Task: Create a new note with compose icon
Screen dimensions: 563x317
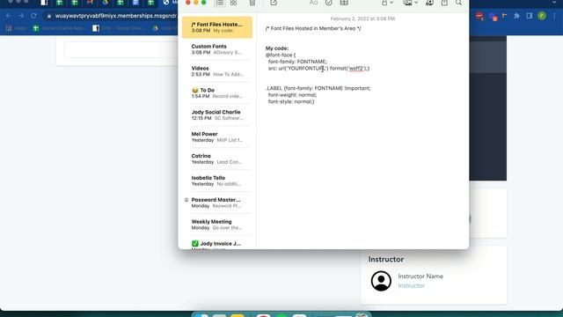Action: [274, 3]
